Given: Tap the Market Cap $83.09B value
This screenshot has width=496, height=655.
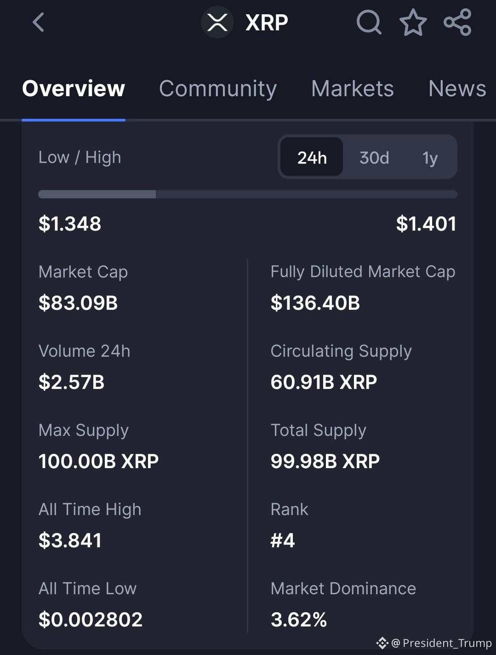Looking at the screenshot, I should pyautogui.click(x=78, y=303).
